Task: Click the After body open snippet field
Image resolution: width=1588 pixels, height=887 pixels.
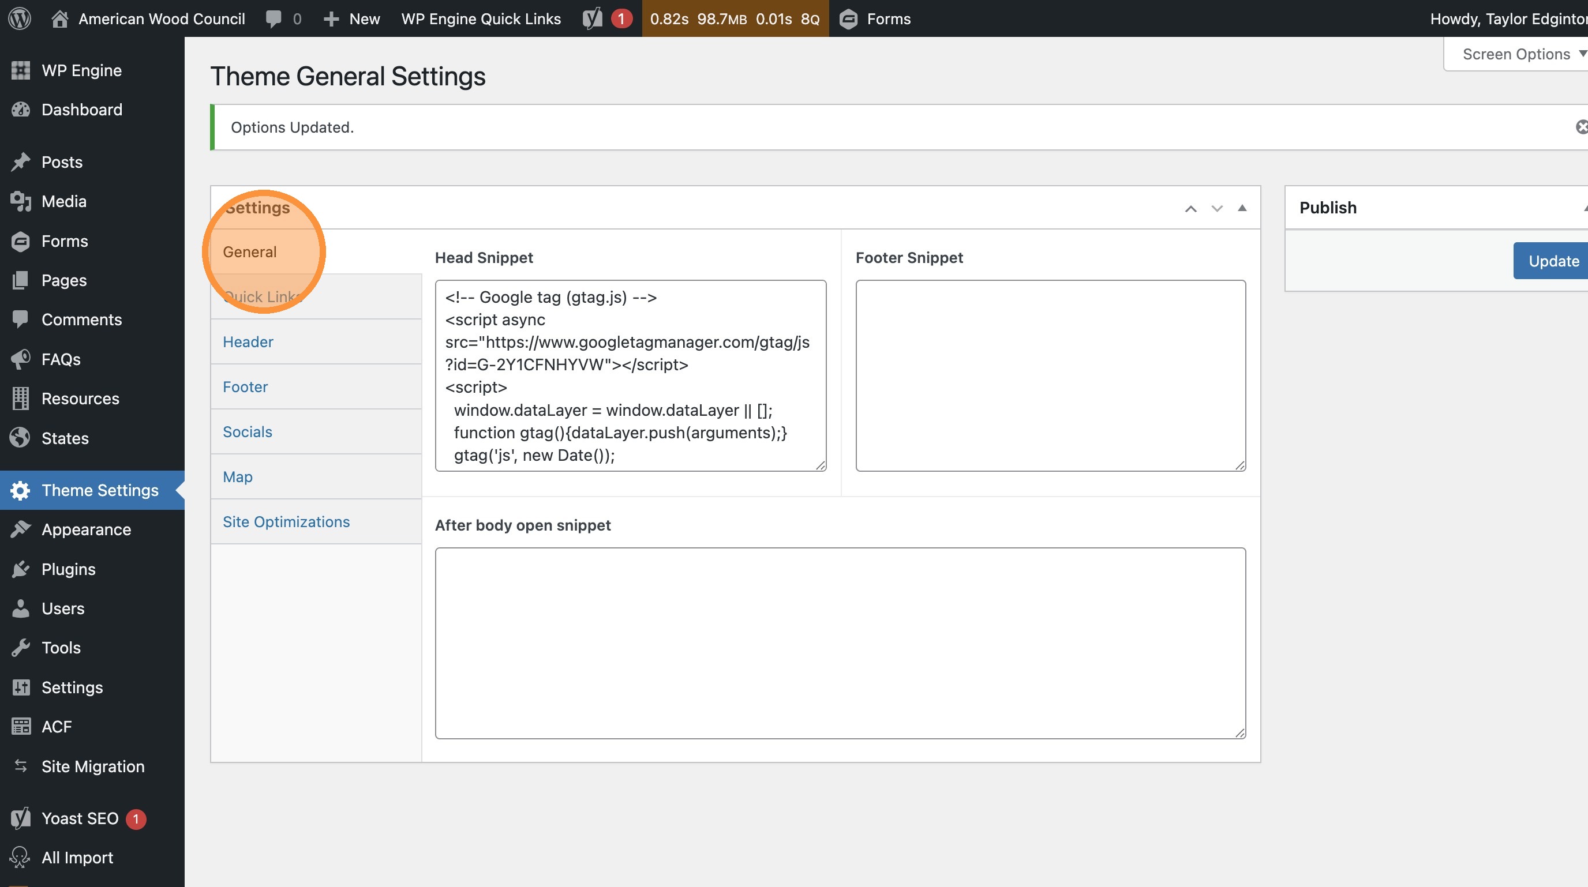Action: [840, 642]
